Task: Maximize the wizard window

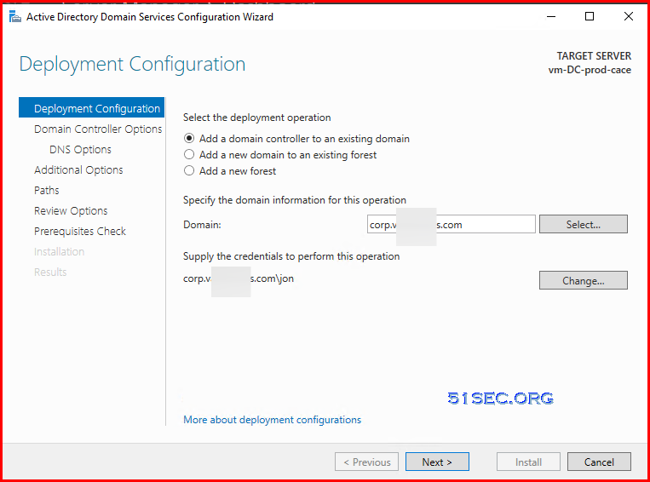Action: tap(589, 16)
